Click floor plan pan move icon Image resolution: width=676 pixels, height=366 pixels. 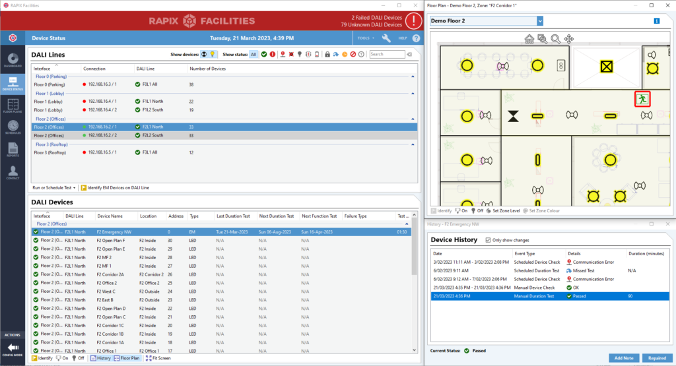569,39
